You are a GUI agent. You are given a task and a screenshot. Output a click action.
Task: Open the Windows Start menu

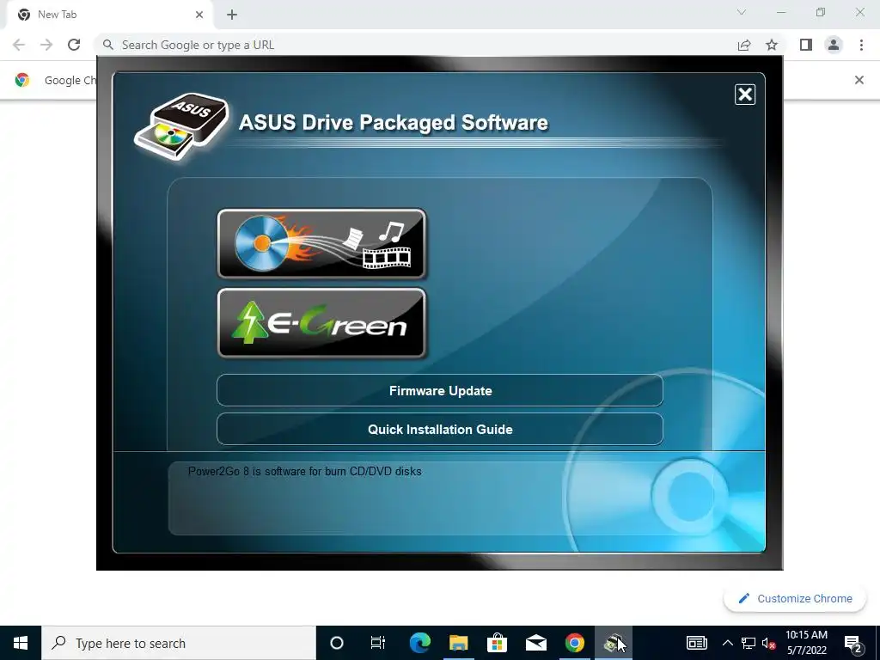(x=21, y=643)
